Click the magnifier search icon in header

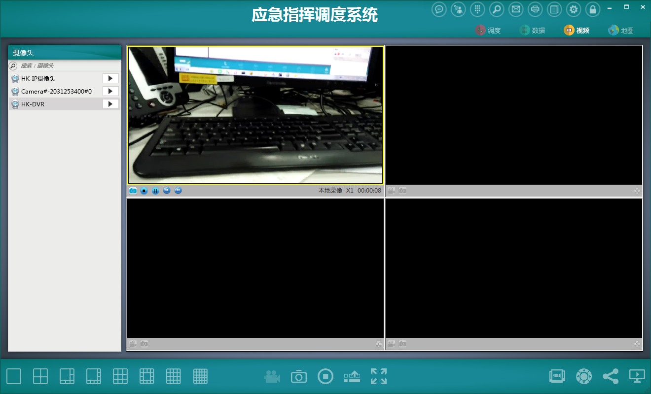[x=497, y=9]
